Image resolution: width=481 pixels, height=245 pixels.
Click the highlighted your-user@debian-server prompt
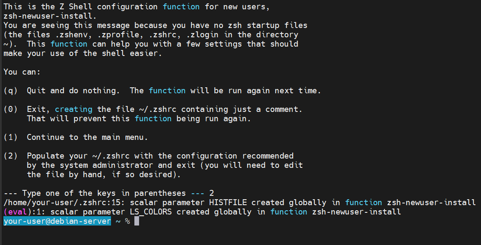pos(57,221)
